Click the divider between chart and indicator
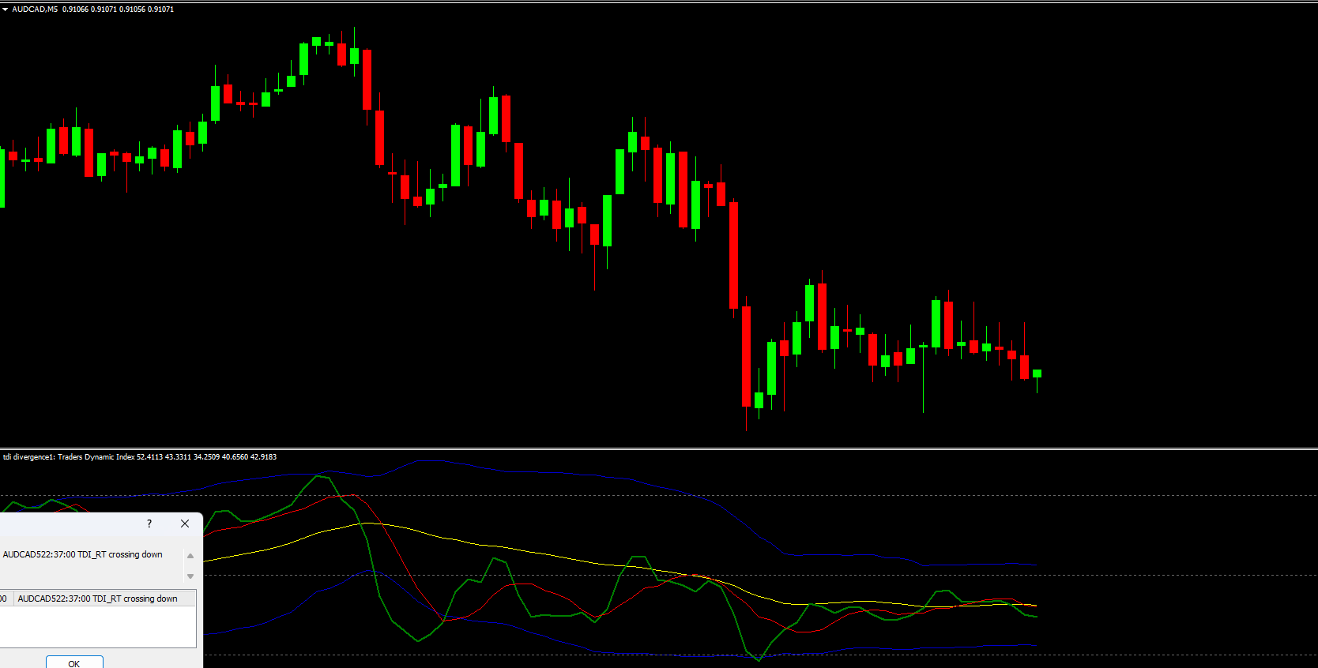This screenshot has height=668, width=1318. pyautogui.click(x=659, y=448)
